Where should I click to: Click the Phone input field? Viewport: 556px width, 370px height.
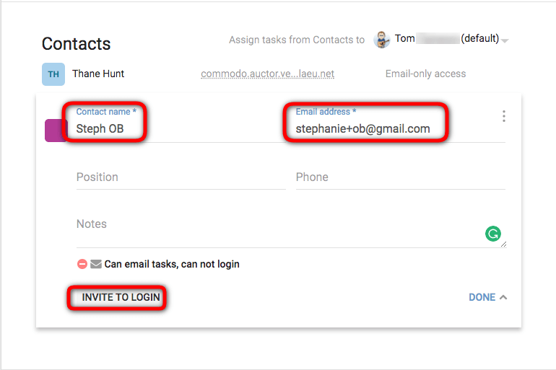point(400,177)
